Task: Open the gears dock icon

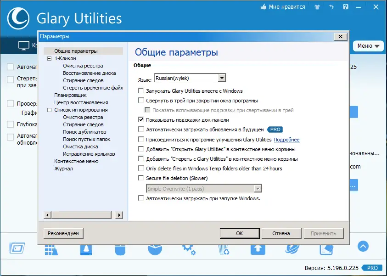Action: coord(189,250)
